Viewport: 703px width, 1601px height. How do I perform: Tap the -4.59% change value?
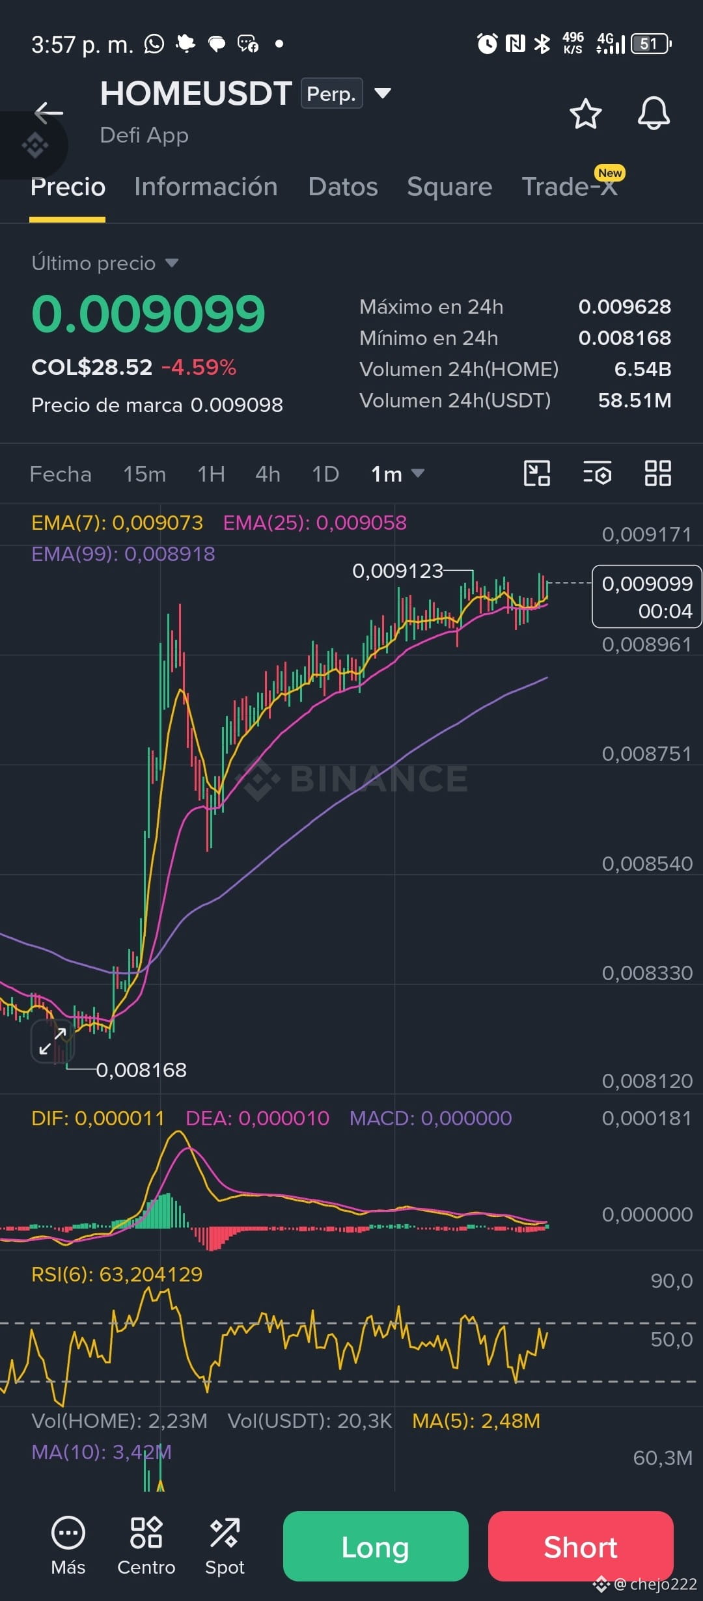pos(199,367)
